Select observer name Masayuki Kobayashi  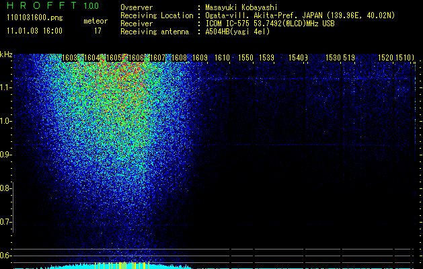click(x=241, y=7)
